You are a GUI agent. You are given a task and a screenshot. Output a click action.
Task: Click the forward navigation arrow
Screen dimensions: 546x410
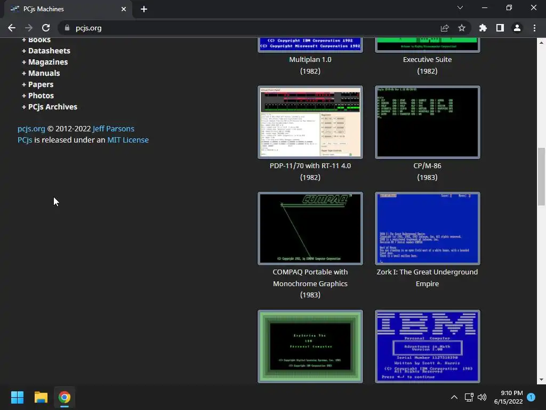[29, 28]
